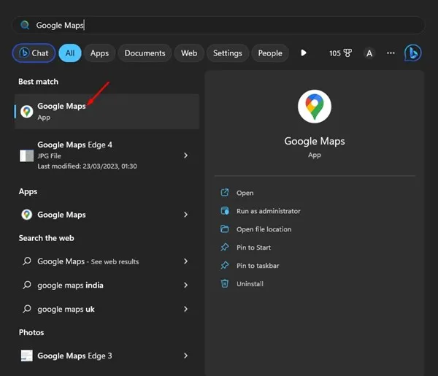Expand google maps india chevron

point(185,285)
